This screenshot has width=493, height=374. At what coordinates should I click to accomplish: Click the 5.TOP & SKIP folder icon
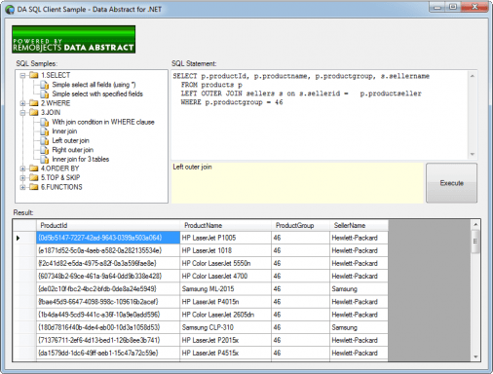tap(34, 177)
